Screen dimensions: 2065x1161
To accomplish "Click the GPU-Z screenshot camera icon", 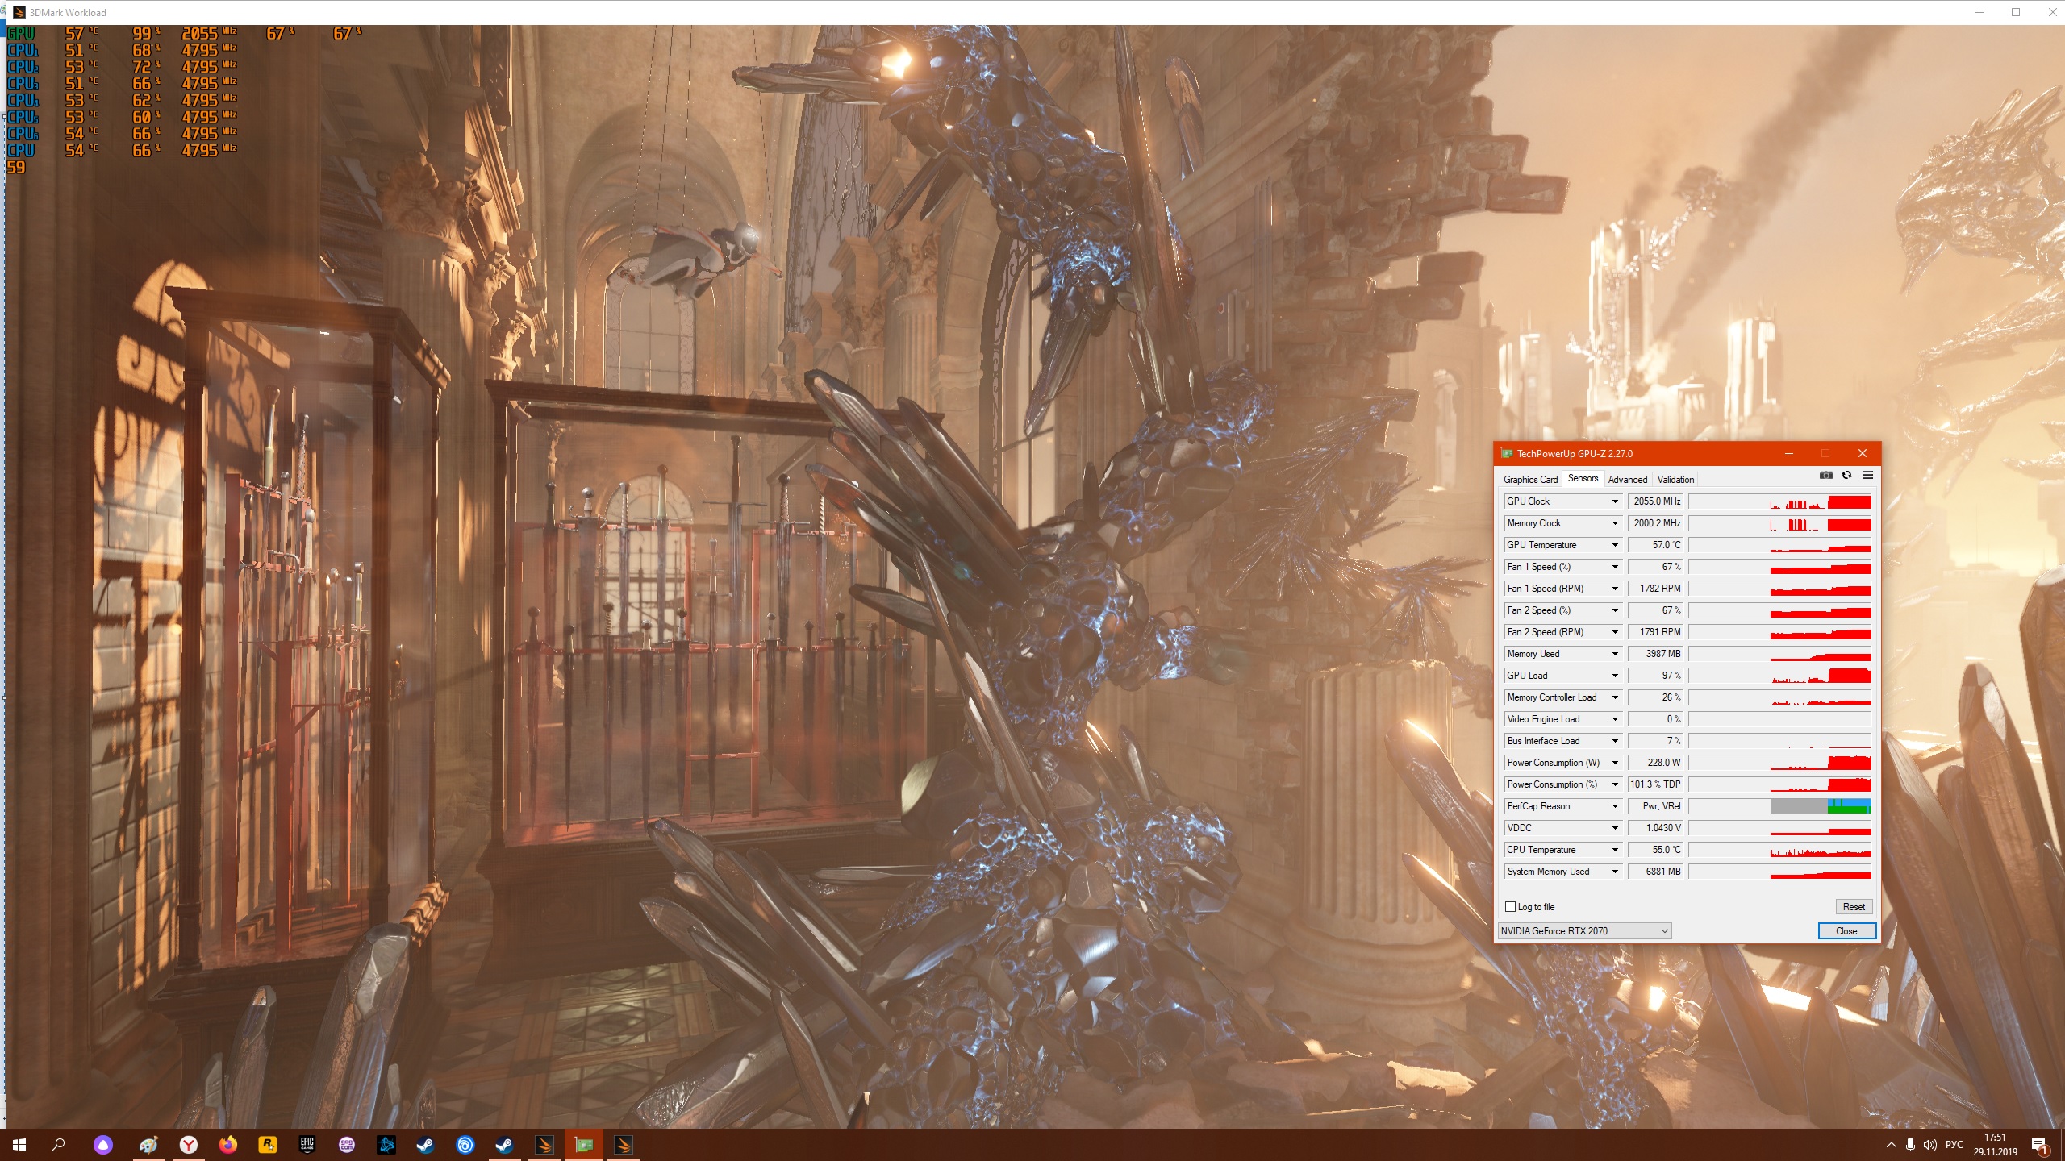I will click(1826, 476).
